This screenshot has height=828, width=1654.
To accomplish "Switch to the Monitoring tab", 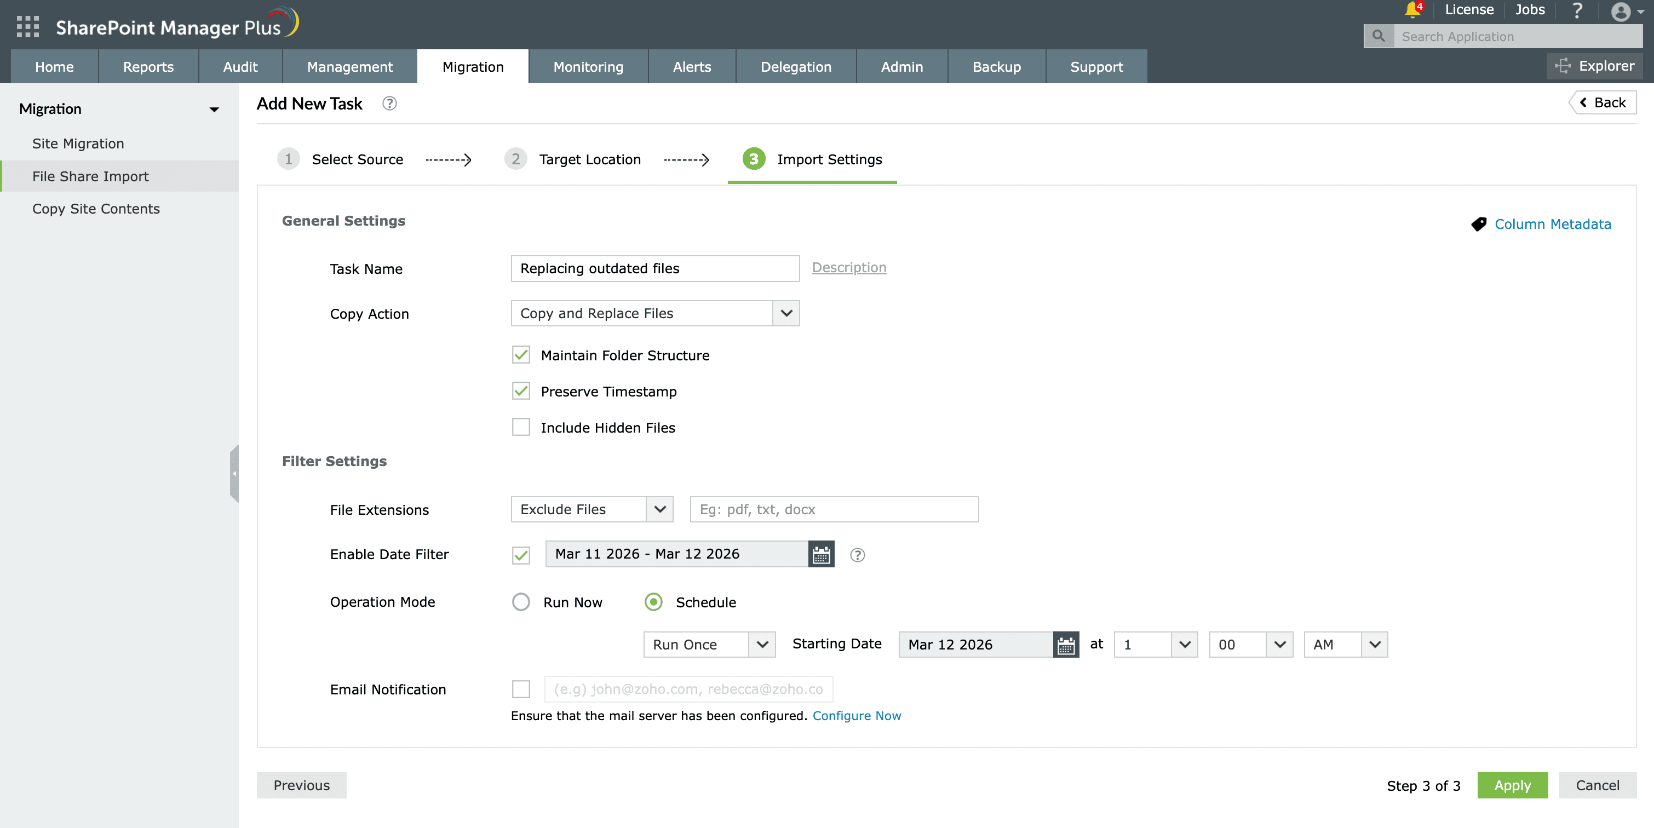I will pyautogui.click(x=588, y=67).
